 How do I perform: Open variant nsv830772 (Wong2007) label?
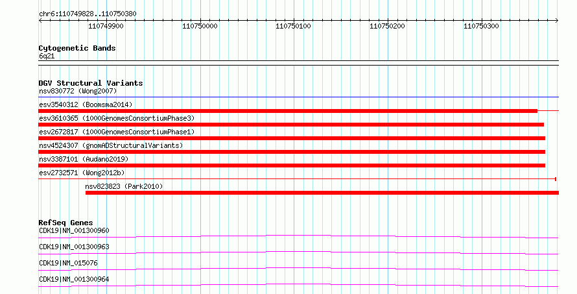[78, 91]
